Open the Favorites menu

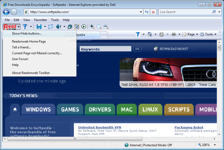point(40,20)
